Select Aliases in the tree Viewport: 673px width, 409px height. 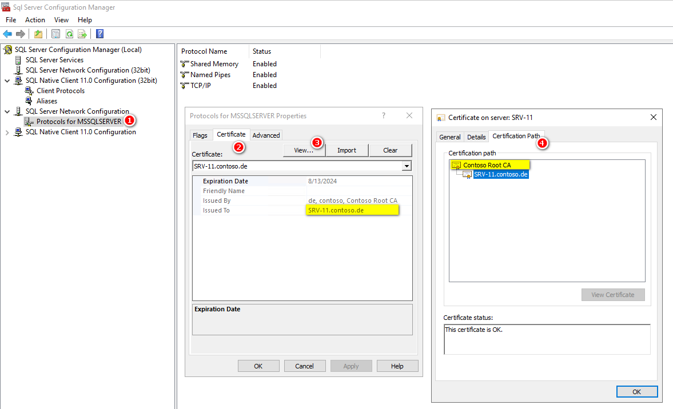47,101
